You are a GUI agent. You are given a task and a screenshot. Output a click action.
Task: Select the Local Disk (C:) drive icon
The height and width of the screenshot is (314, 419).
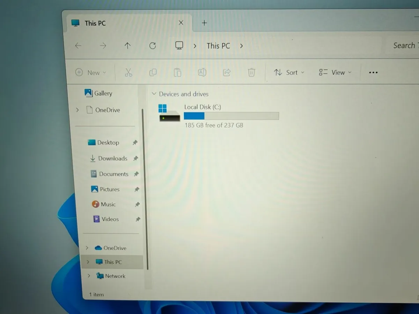pyautogui.click(x=169, y=113)
